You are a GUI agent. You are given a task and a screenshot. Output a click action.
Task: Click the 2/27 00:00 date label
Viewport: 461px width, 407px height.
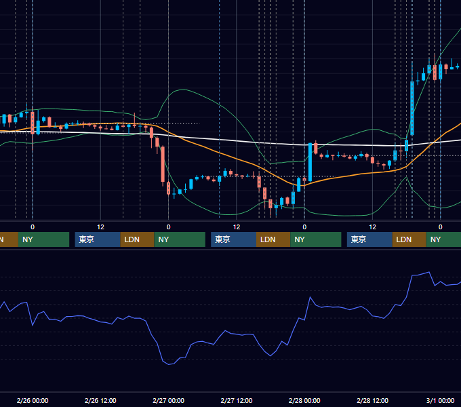pyautogui.click(x=168, y=400)
